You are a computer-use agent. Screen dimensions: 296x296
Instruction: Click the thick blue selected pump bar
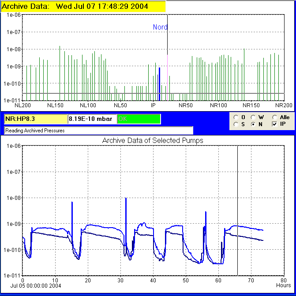click(x=160, y=84)
